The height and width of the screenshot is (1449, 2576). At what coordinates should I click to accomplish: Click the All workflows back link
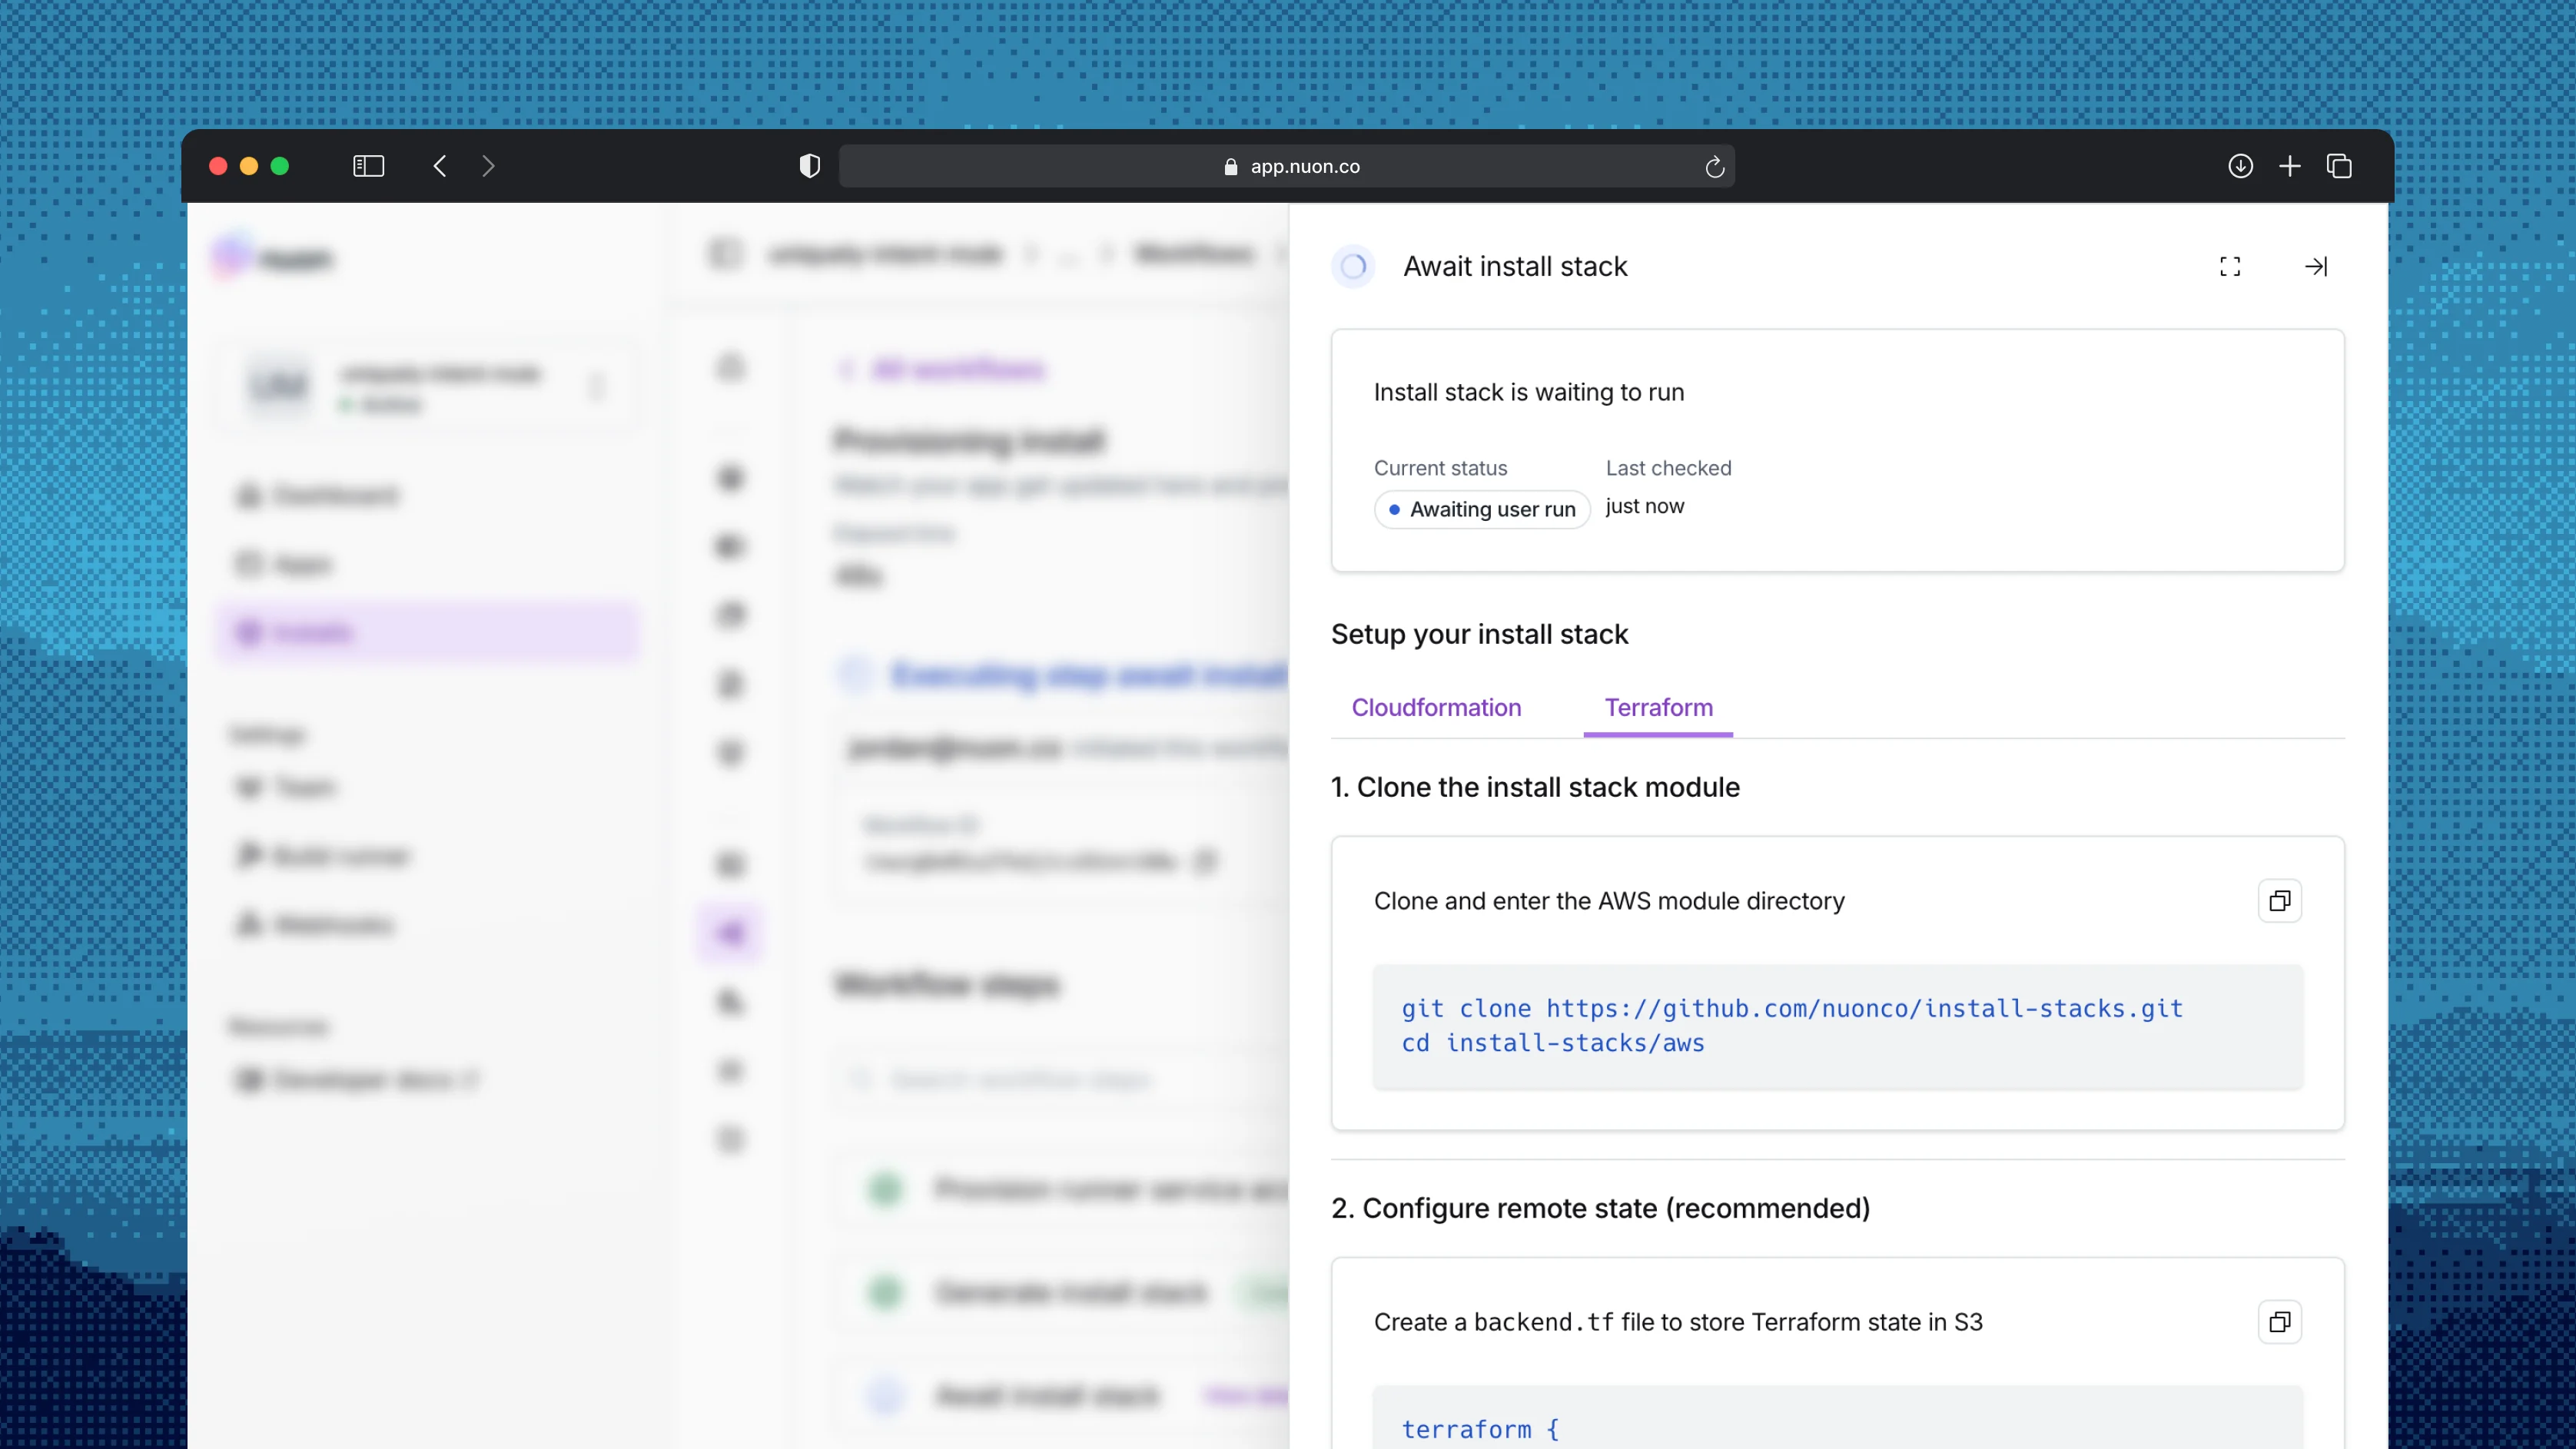941,370
